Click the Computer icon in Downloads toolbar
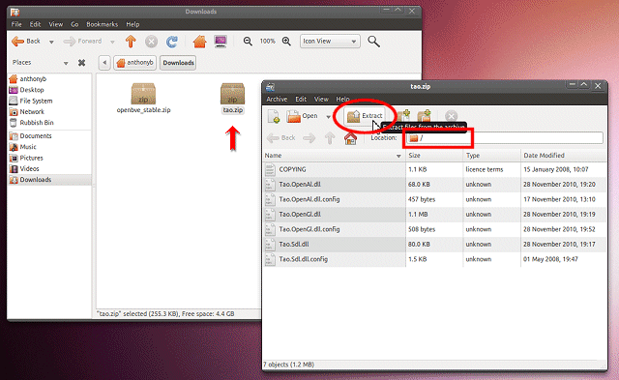 click(221, 41)
